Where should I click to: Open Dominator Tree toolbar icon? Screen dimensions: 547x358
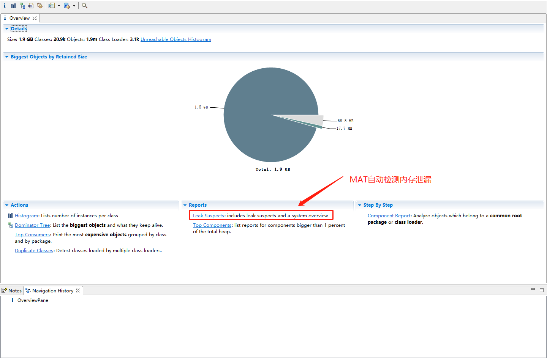[22, 6]
